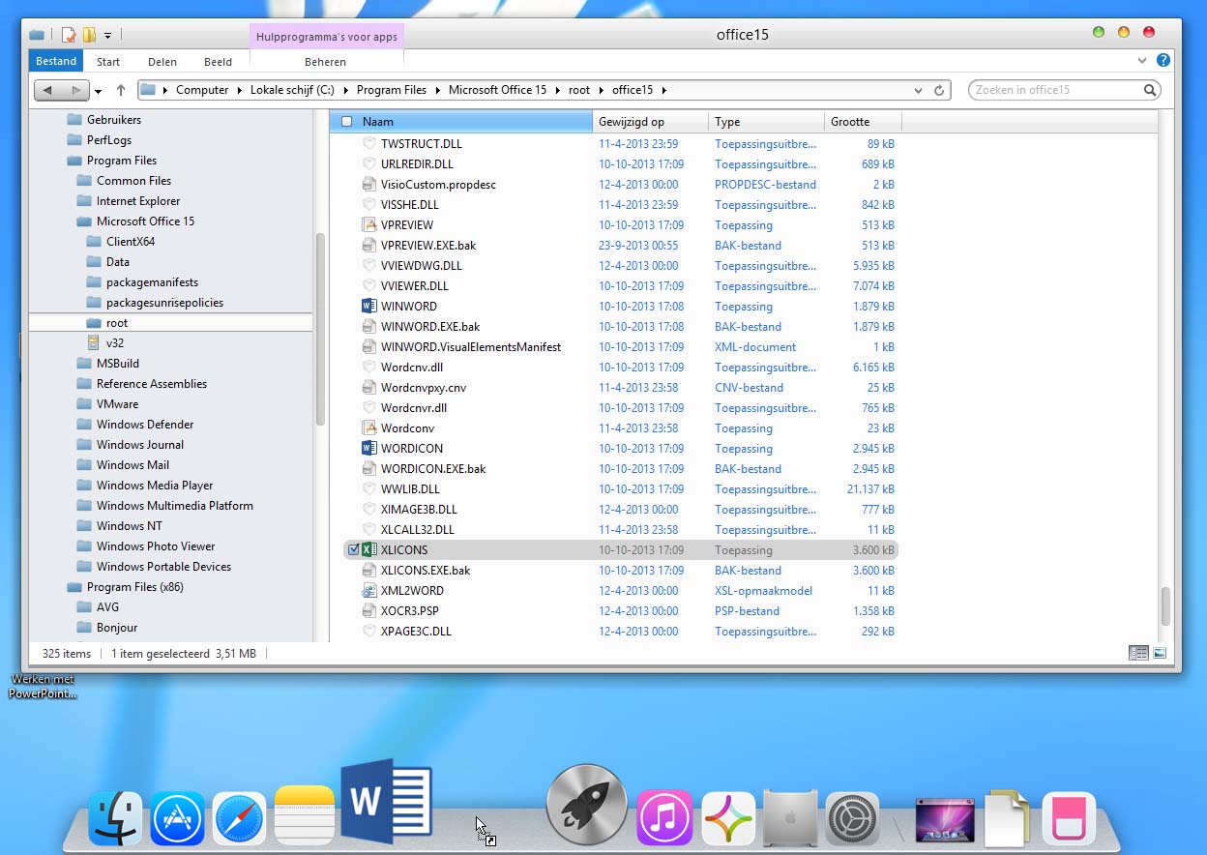Launch the App Store dock icon

click(177, 818)
